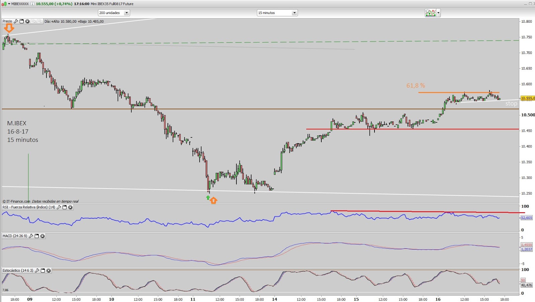Click the first greyed arrow icon in Precio header
The height and width of the screenshot is (302, 535).
[33, 21]
